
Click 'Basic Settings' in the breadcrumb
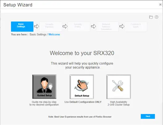click(x=38, y=34)
